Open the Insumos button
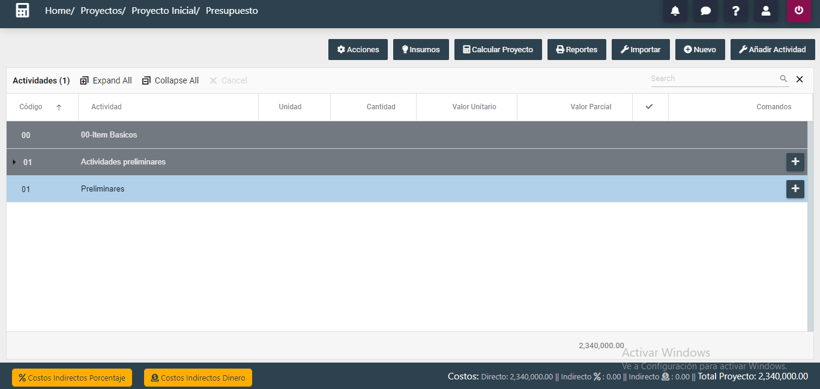This screenshot has width=820, height=389. (421, 49)
